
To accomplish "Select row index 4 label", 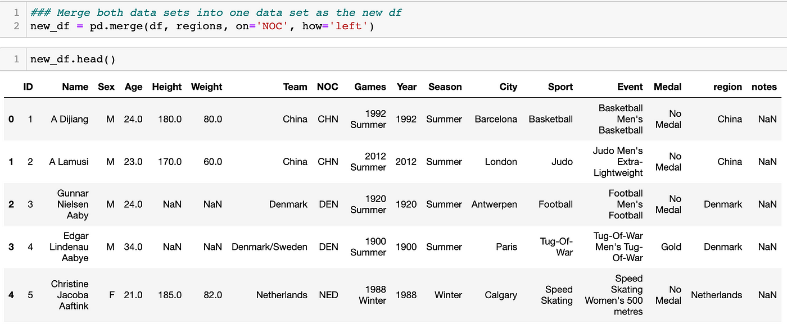I will coord(11,295).
